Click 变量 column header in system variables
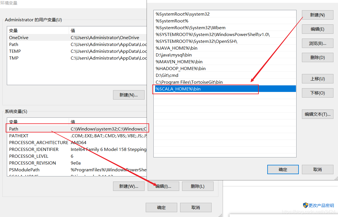 click(38, 121)
